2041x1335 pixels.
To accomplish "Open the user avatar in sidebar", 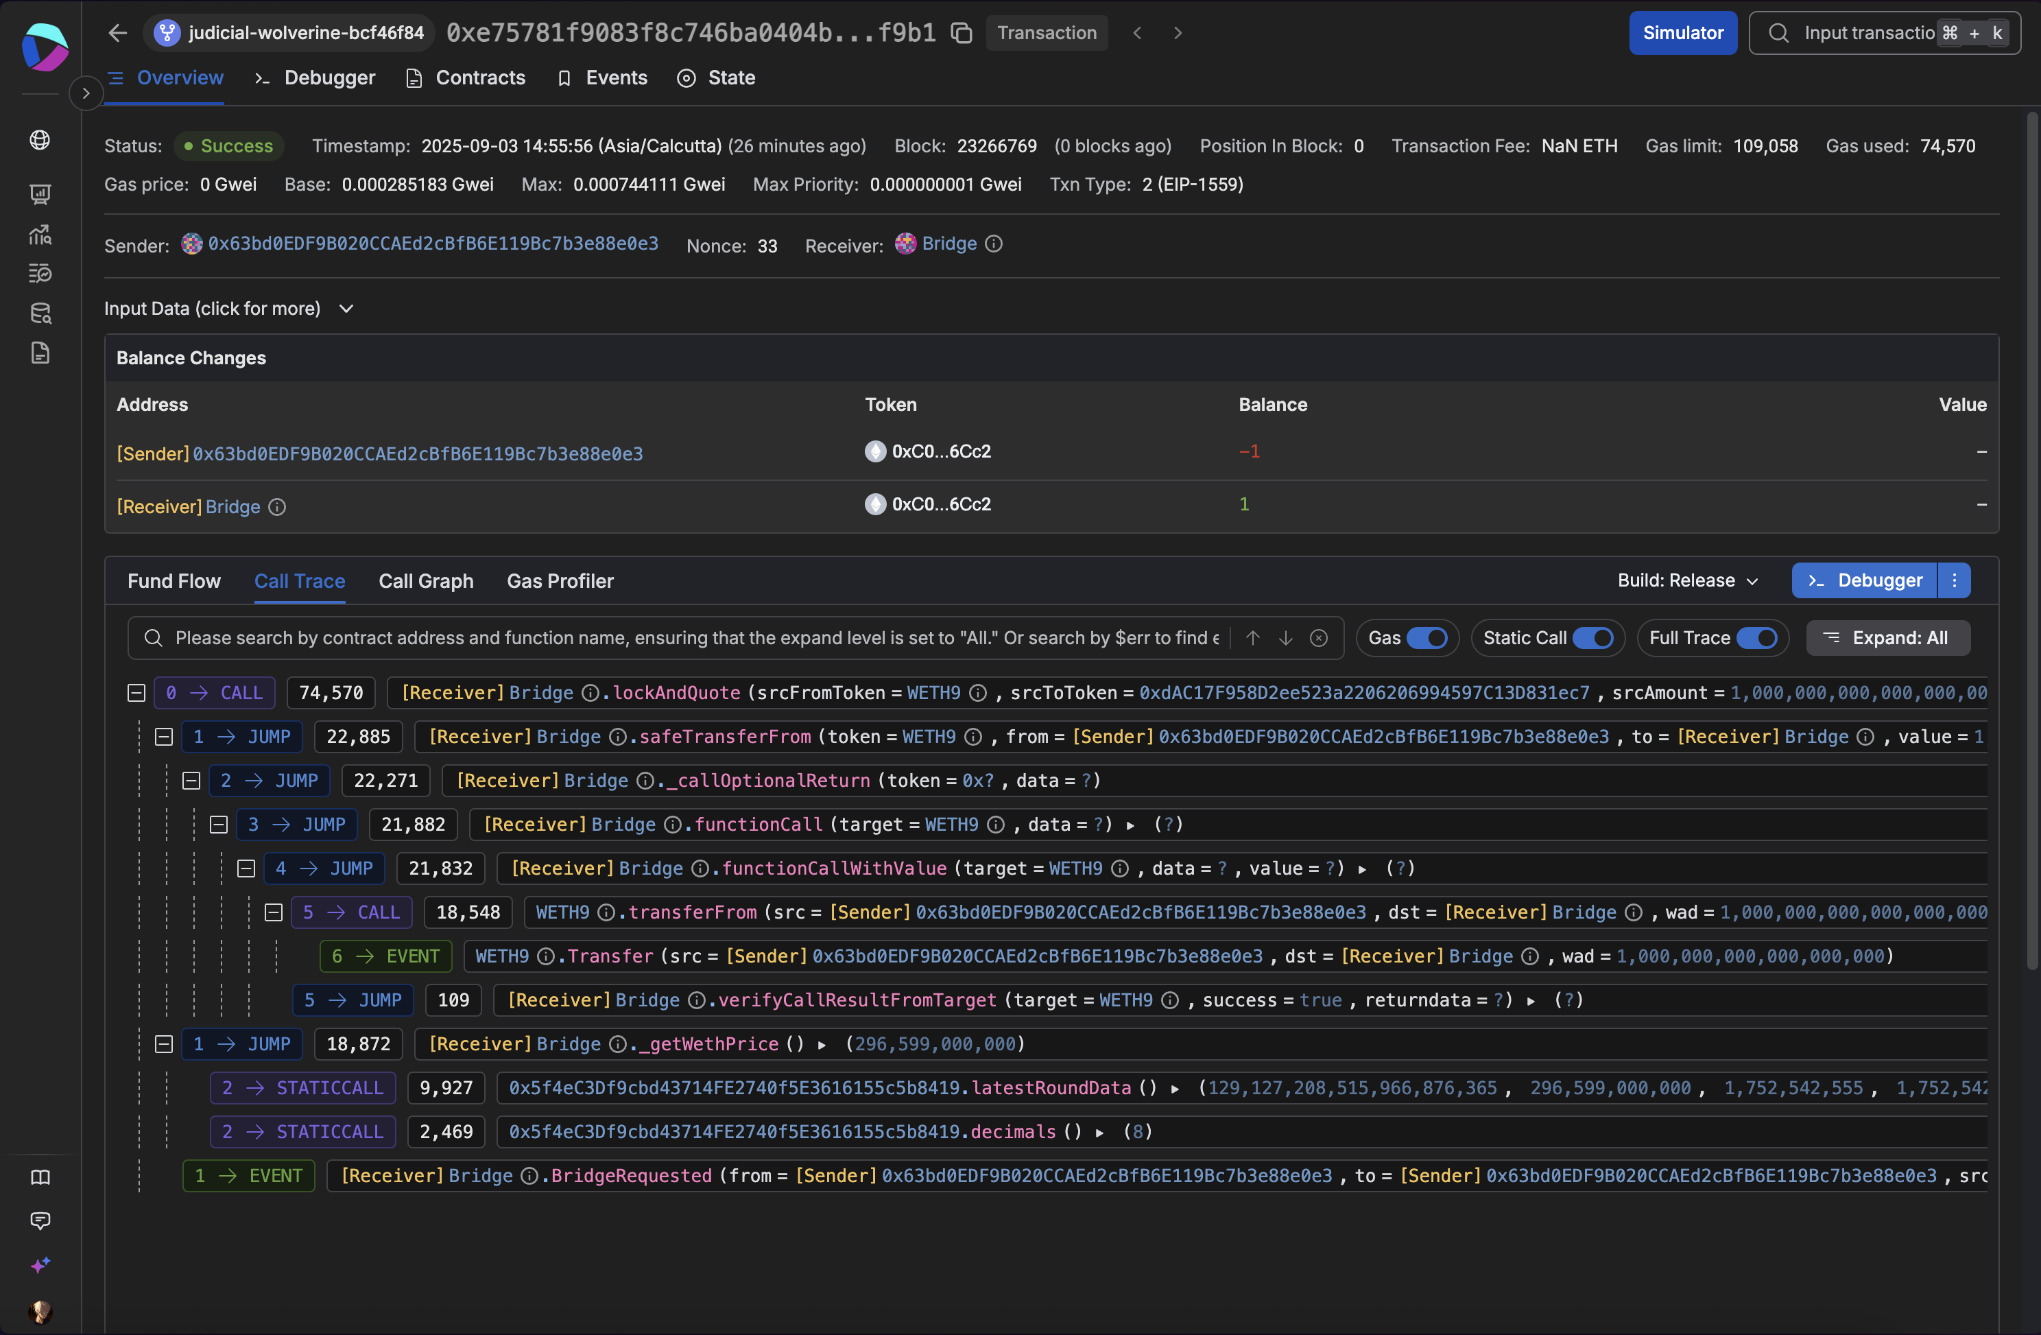I will [40, 1312].
